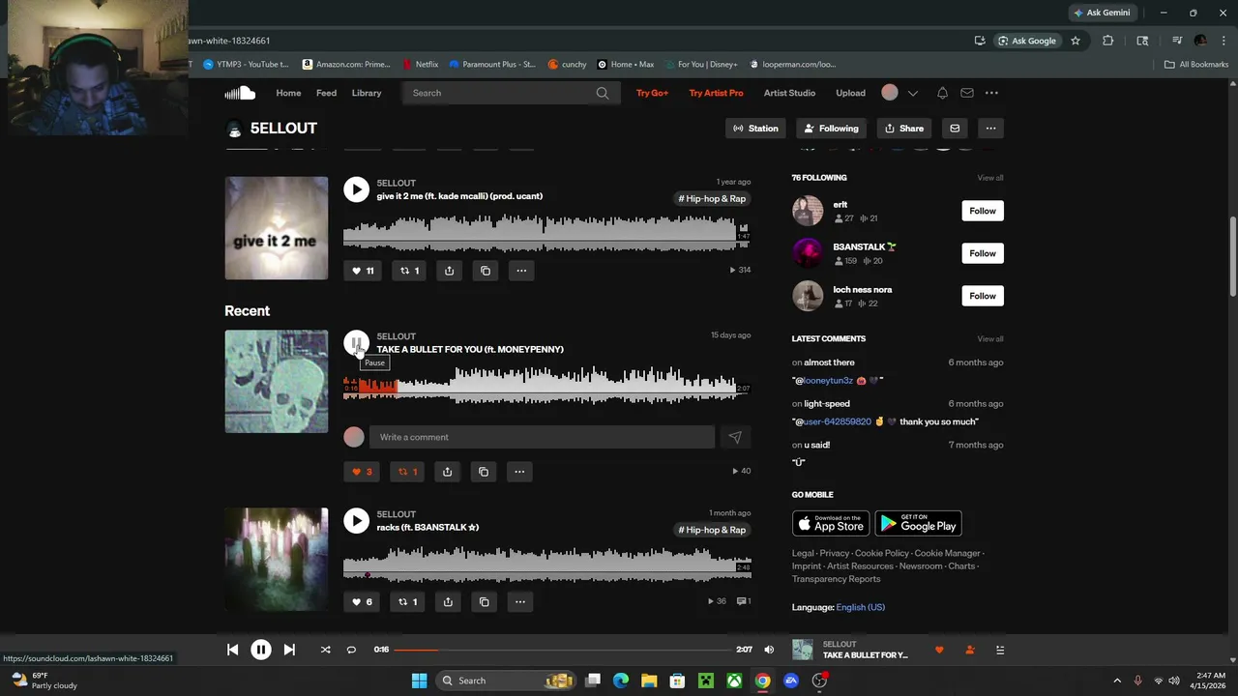Unlike TAKE A BULLET FOR YOU track
Image resolution: width=1238 pixels, height=696 pixels.
pyautogui.click(x=362, y=472)
